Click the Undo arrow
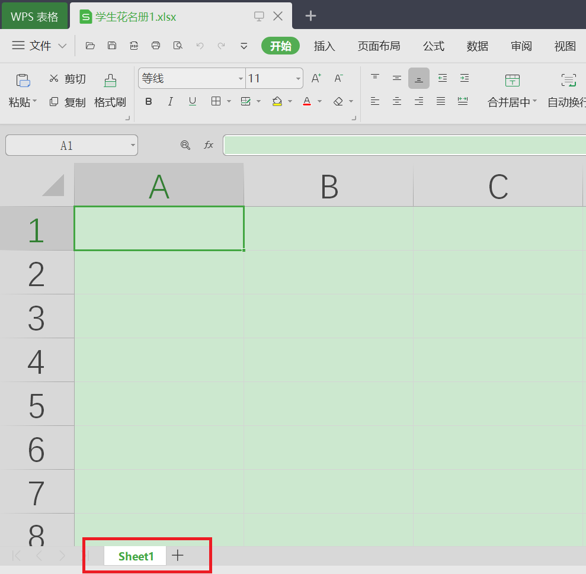 200,46
